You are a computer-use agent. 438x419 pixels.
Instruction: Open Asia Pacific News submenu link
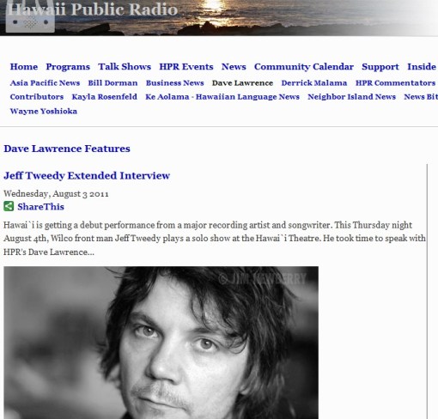pyautogui.click(x=45, y=82)
